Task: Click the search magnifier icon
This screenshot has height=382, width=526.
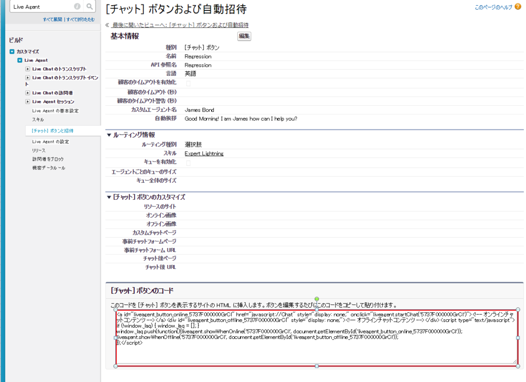Action: pos(89,6)
